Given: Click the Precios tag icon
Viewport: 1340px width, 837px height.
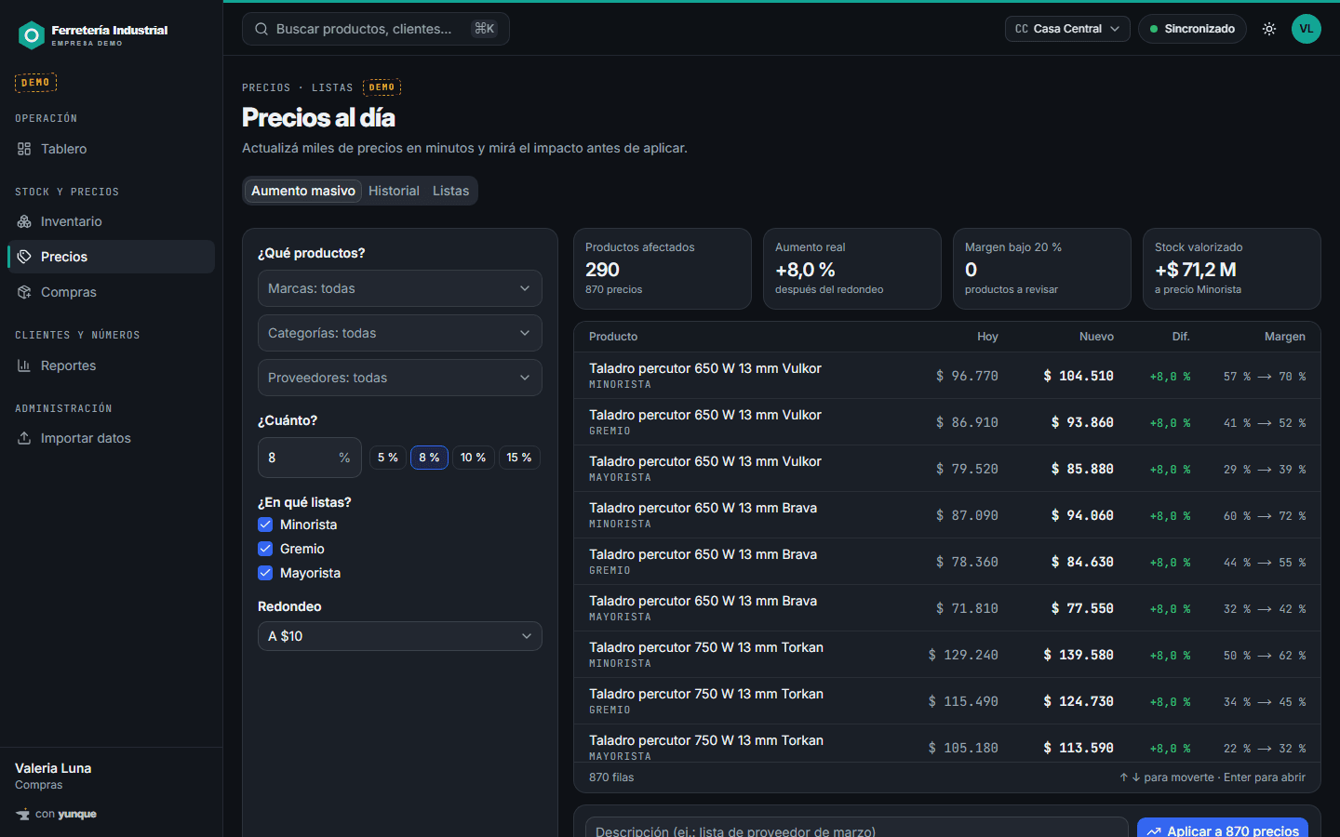Looking at the screenshot, I should [24, 257].
